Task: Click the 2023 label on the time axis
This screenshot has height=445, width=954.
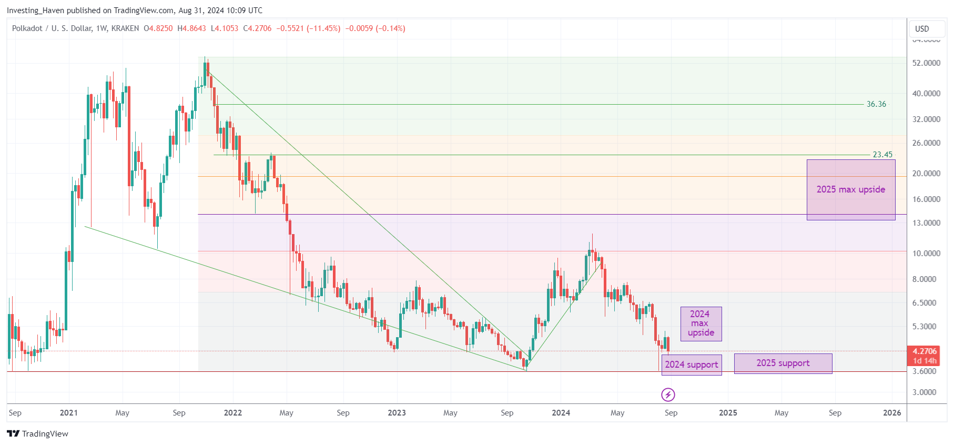Action: point(397,413)
